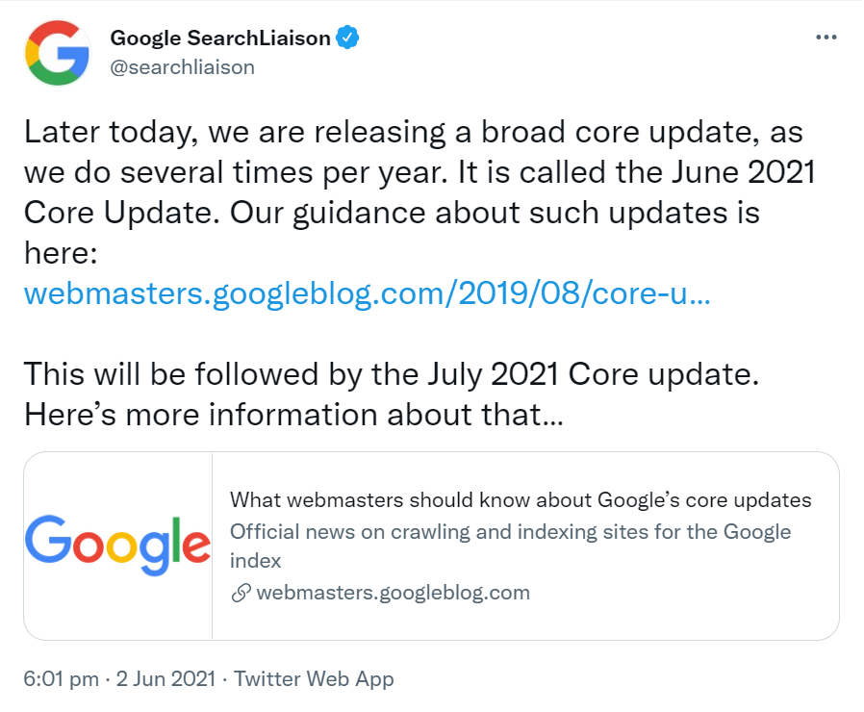Click the tweet timestamp 6:01 pm
The height and width of the screenshot is (712, 864).
(59, 678)
